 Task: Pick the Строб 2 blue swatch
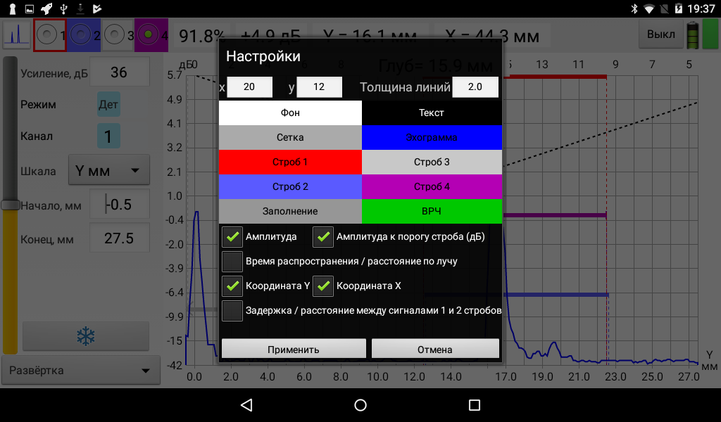click(x=290, y=186)
